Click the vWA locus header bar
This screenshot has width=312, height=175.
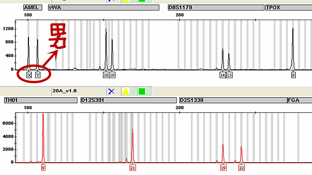click(x=103, y=8)
